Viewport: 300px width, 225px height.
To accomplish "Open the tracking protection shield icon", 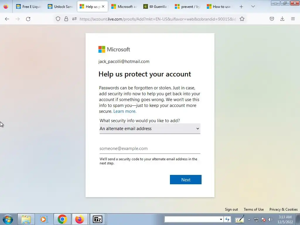I will pyautogui.click(x=58, y=19).
